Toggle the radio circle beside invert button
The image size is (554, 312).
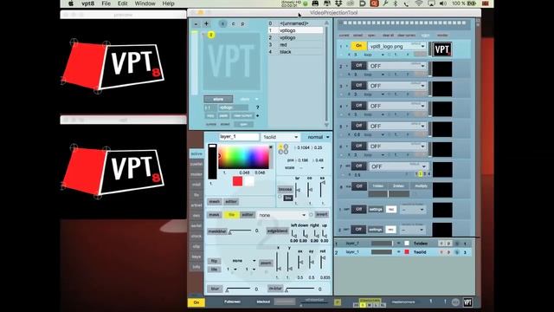pos(311,215)
